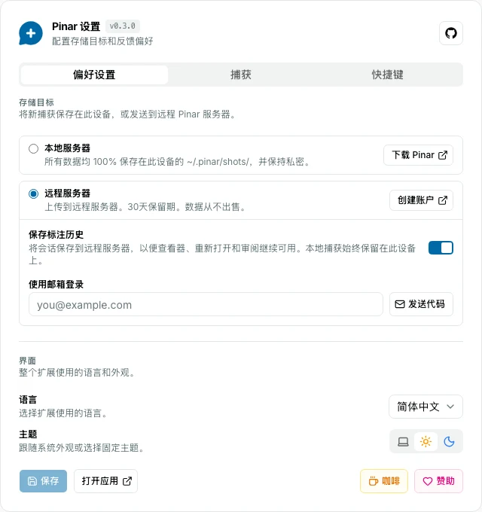
Task: Click the 使用邮箱登录 label
Action: (x=56, y=284)
